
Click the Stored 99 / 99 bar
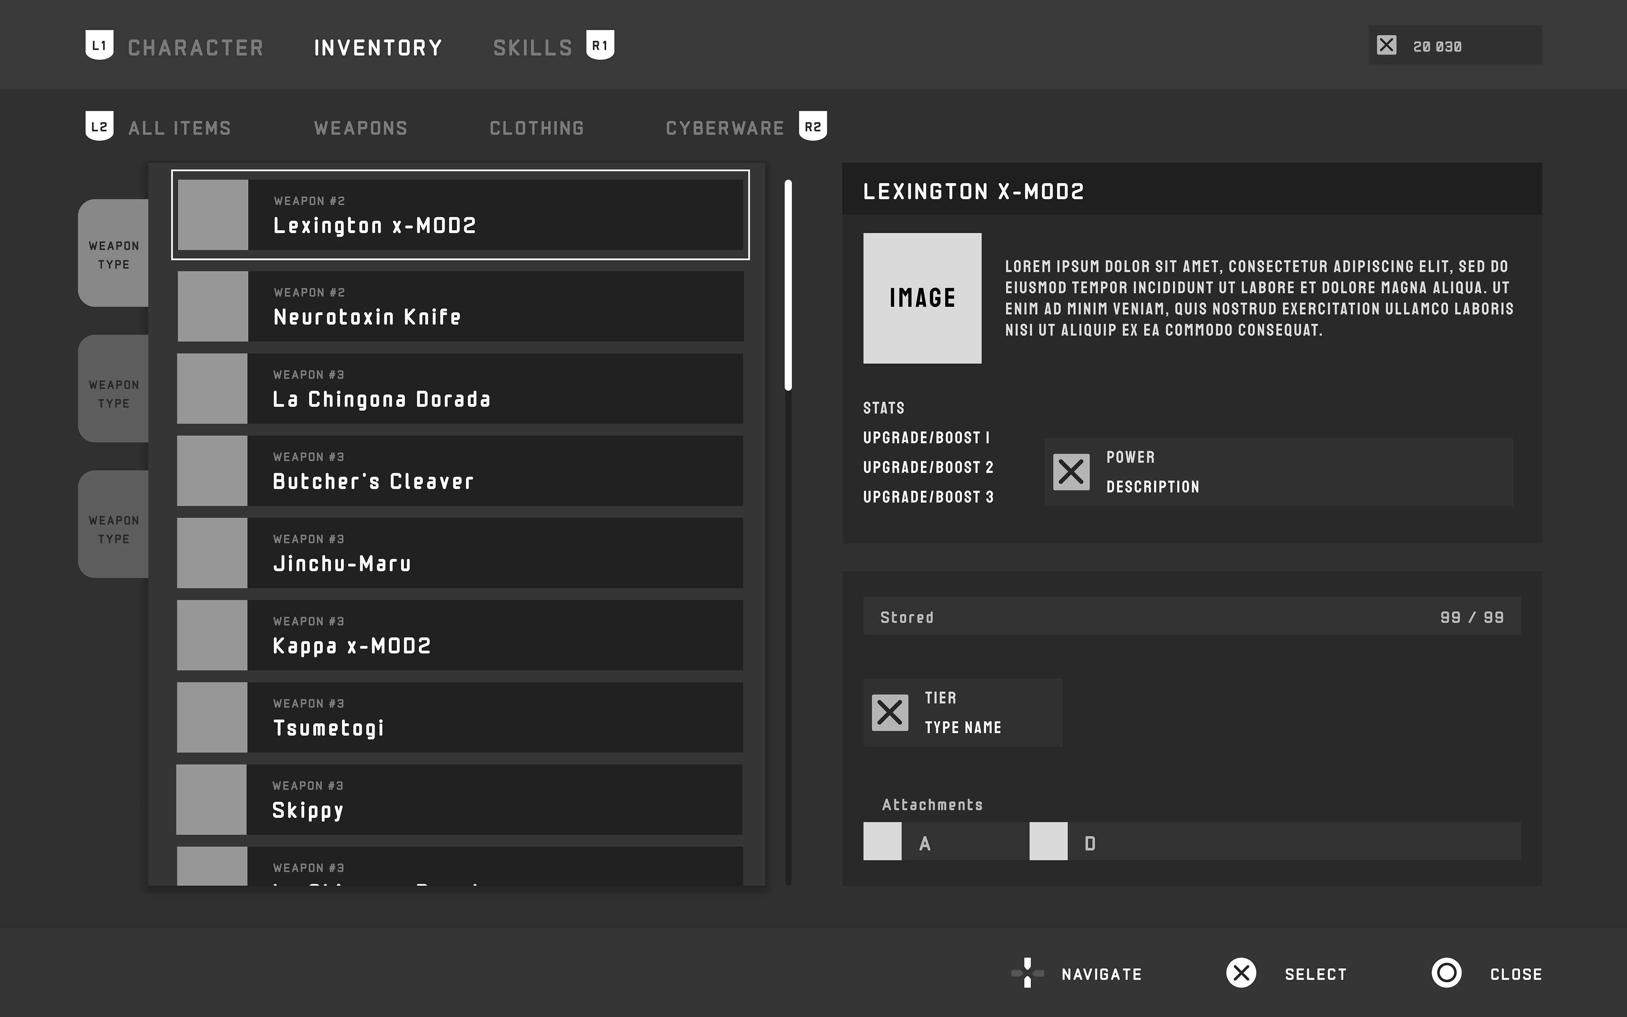[1191, 616]
